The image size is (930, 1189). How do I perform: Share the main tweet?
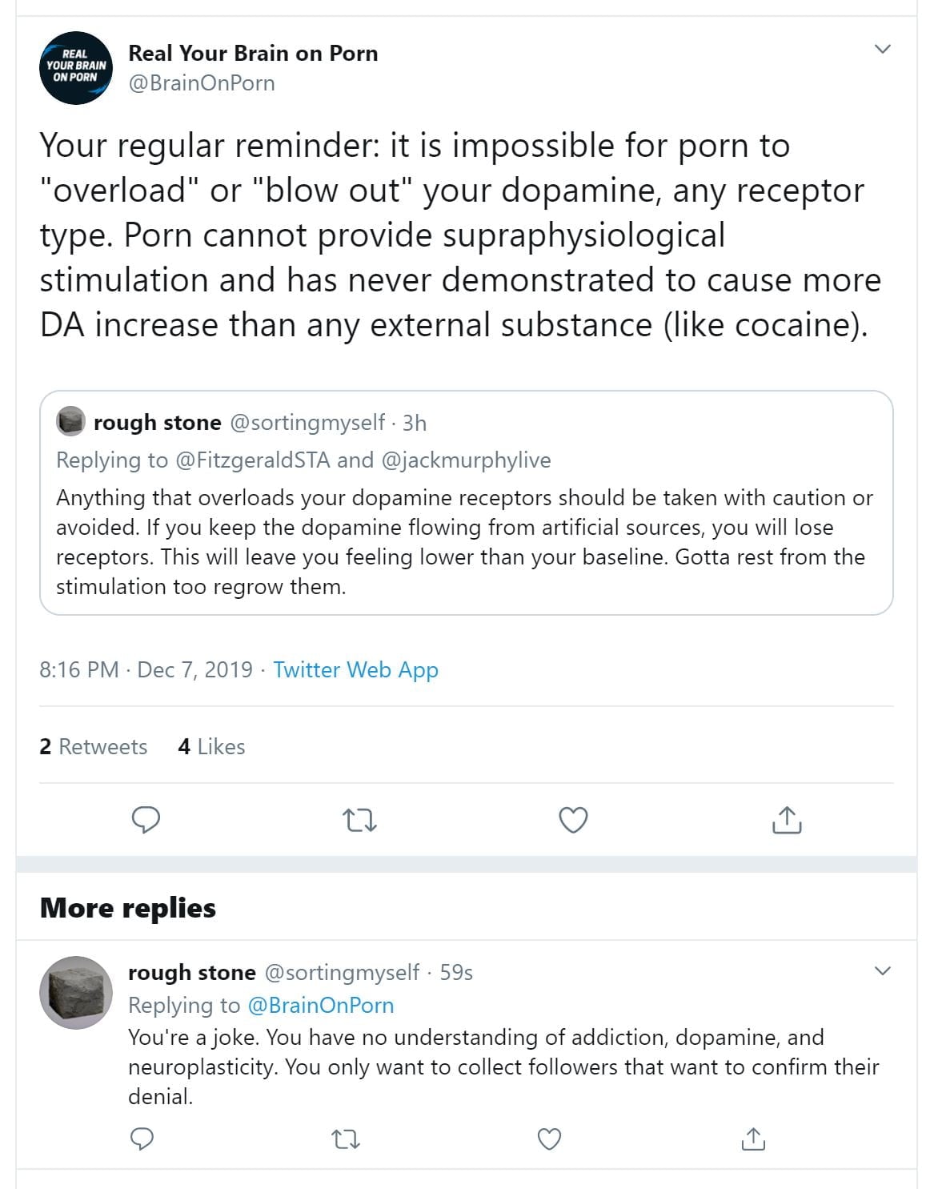click(787, 820)
